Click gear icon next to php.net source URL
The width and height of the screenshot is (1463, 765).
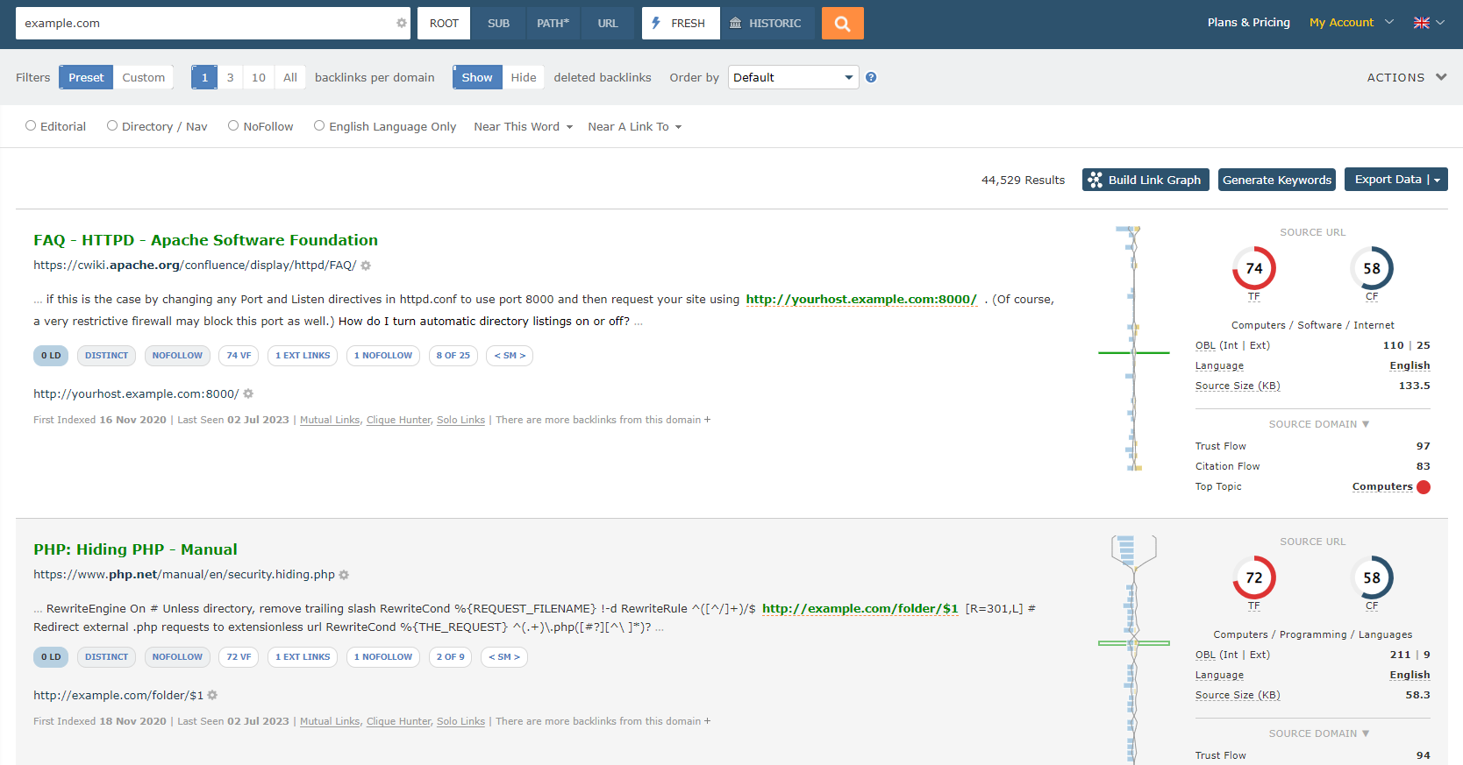(344, 575)
